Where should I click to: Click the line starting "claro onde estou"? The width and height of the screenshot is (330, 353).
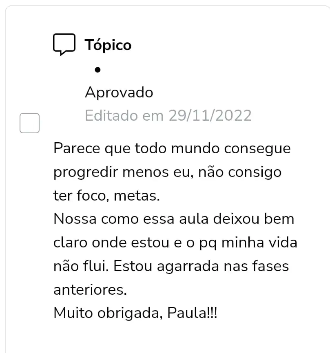click(175, 243)
